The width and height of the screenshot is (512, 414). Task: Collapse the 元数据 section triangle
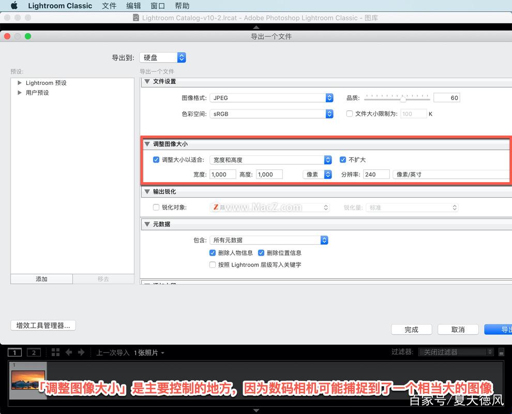tap(147, 224)
